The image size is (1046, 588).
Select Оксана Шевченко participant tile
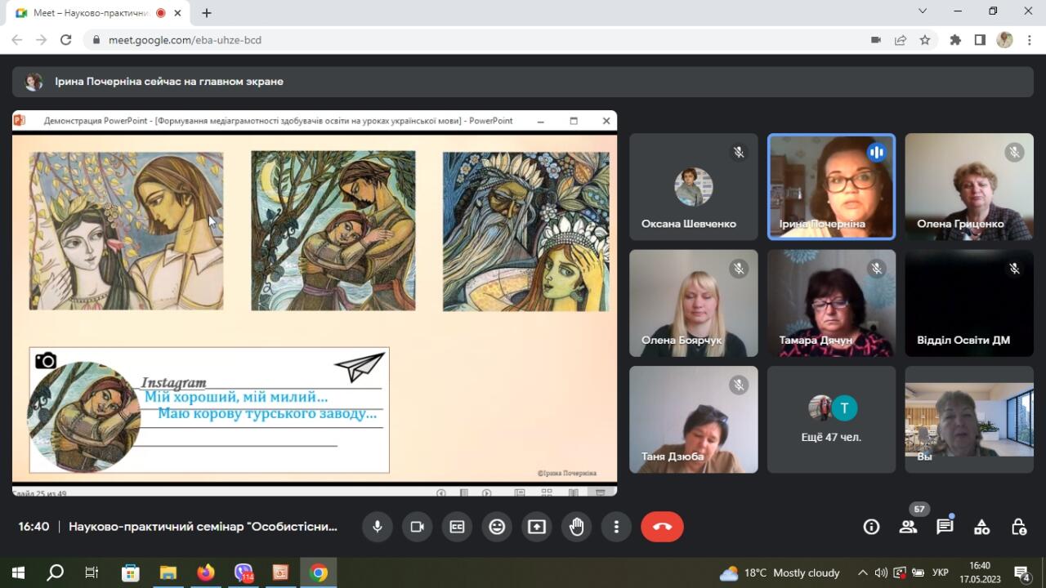coord(693,187)
